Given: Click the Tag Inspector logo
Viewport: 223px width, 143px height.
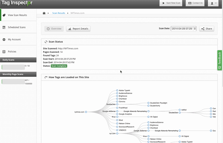Looking at the screenshot, I should coord(16,3).
